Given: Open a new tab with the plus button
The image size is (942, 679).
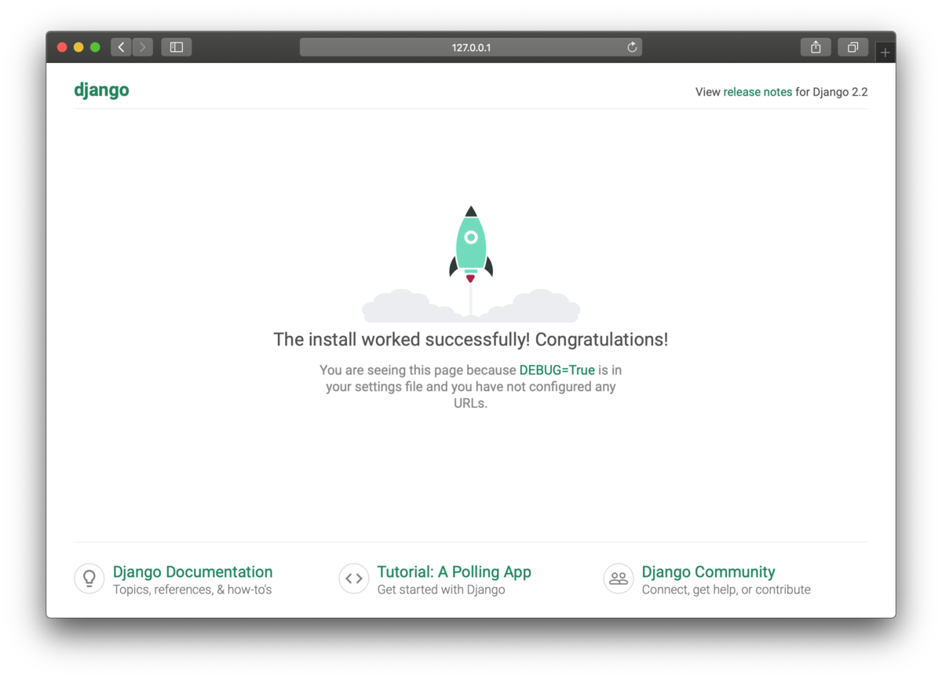Looking at the screenshot, I should [x=885, y=52].
